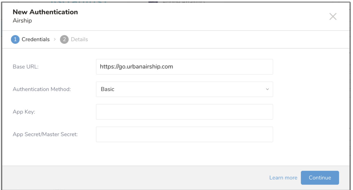This screenshot has height=190, width=353.
Task: Click the gray footer bar area
Action: (x=132, y=178)
